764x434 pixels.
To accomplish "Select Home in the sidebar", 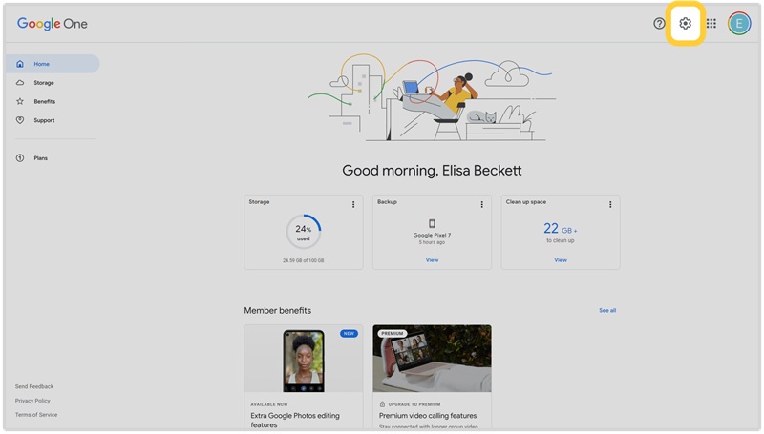I will (x=42, y=64).
